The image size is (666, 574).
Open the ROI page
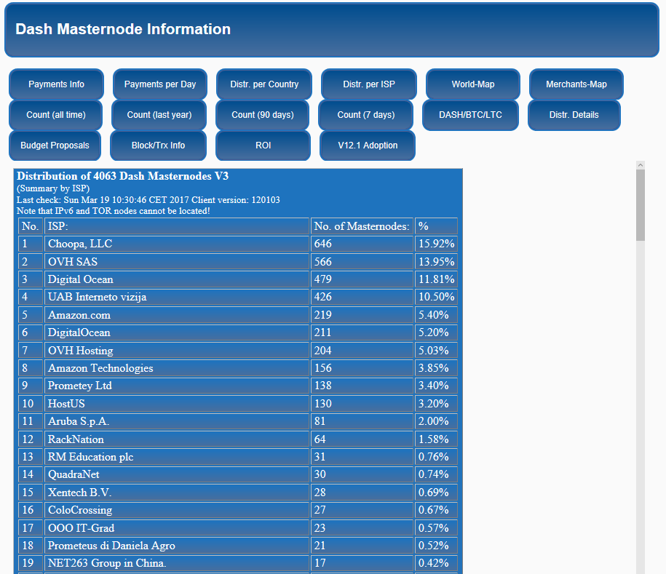(x=263, y=146)
